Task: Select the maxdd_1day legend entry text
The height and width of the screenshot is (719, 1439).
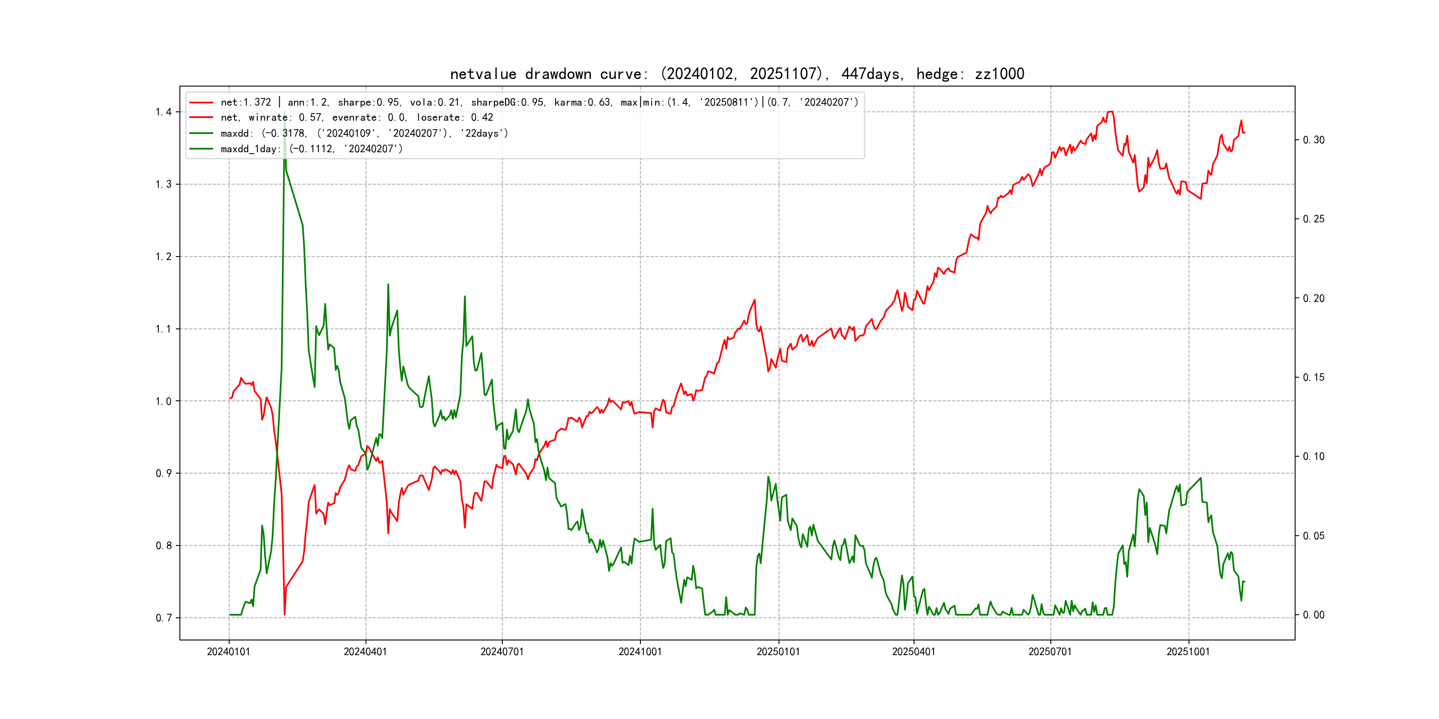Action: pyautogui.click(x=311, y=149)
